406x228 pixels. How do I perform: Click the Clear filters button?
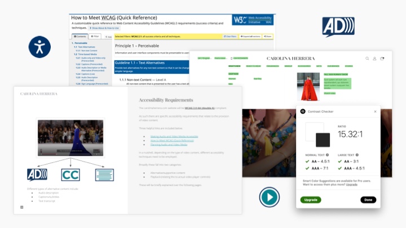(230, 37)
